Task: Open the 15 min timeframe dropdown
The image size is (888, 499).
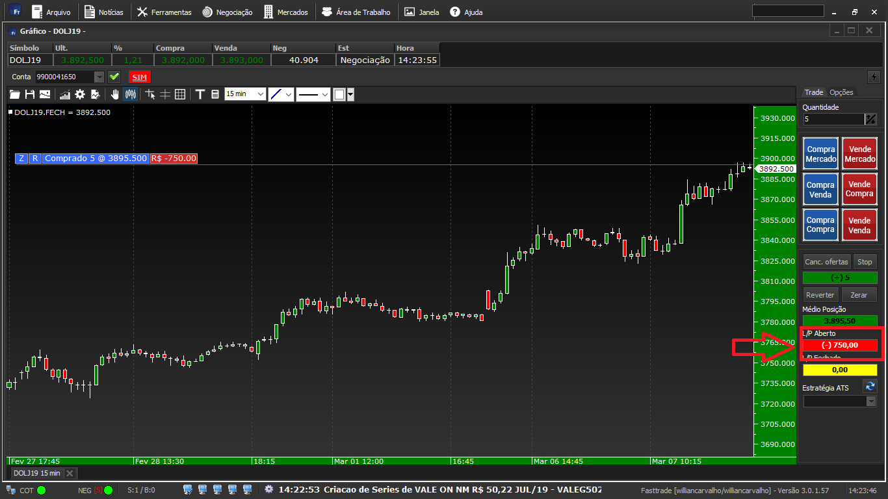Action: [245, 94]
